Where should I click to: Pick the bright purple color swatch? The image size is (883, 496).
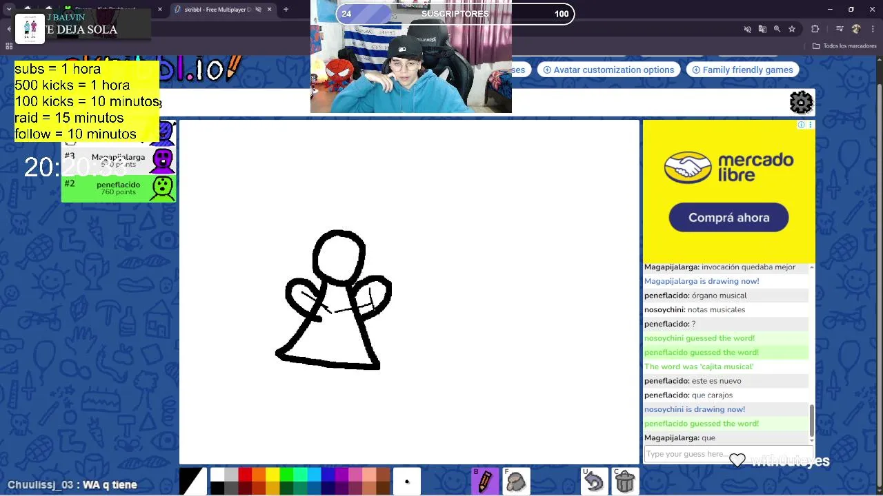tap(341, 475)
